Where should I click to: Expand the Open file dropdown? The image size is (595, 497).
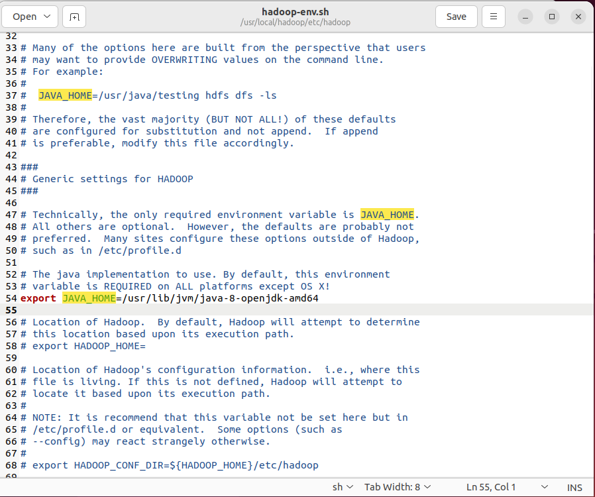pyautogui.click(x=30, y=17)
